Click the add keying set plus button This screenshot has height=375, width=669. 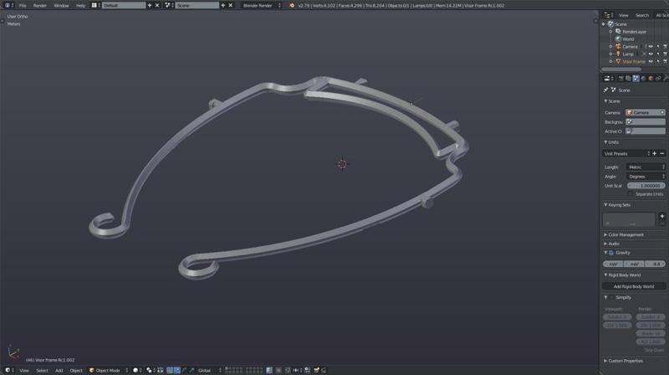point(661,216)
